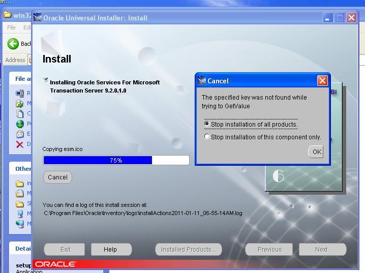This screenshot has width=365, height=273.
Task: Click the Install page heading
Action: pos(57,59)
